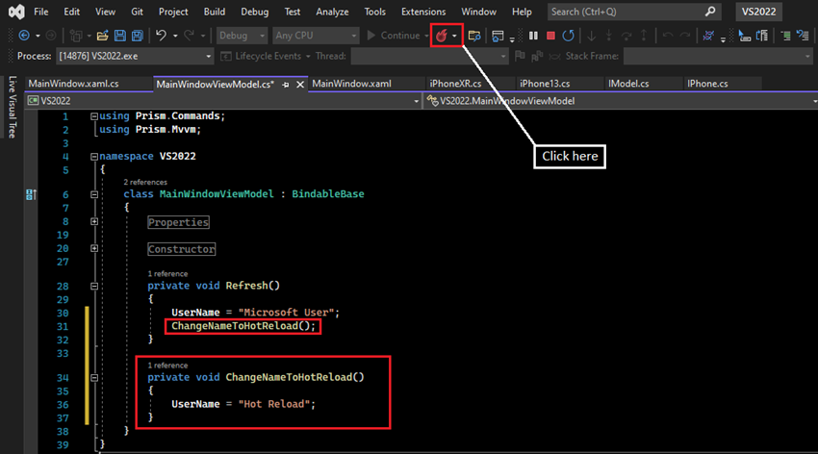Click the Comment Out Selected Lines icon
Viewport: 818px width, 454px height.
[785, 36]
